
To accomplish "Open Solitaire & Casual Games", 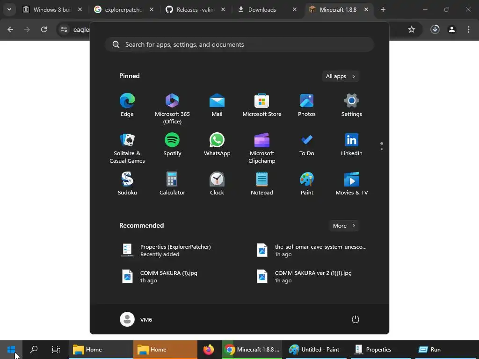I will 127,148.
